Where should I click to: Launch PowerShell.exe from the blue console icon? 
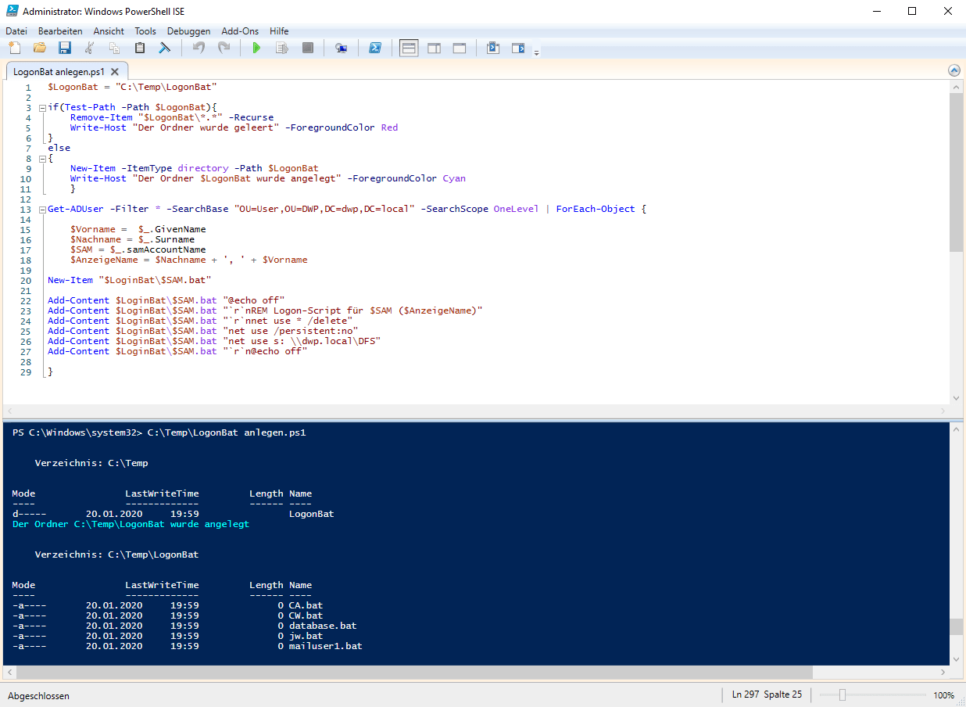(375, 48)
